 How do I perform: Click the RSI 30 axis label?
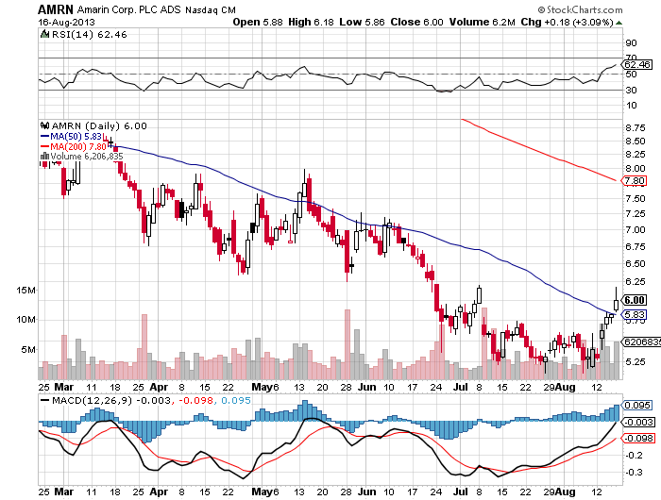(x=632, y=91)
